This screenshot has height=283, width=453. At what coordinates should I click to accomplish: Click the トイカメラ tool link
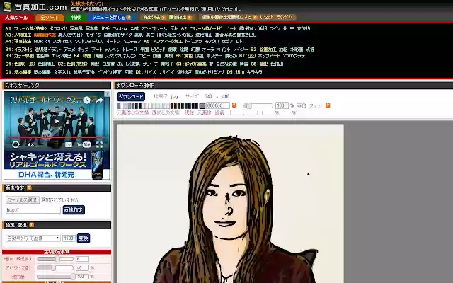[193, 41]
